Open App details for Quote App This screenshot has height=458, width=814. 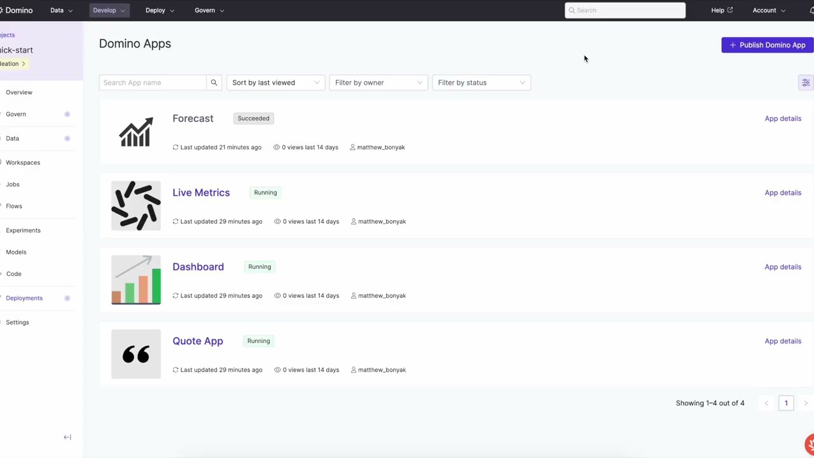[783, 341]
